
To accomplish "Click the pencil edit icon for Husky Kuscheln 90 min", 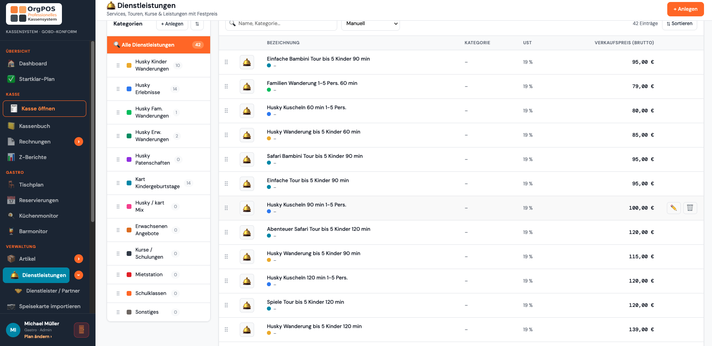I will pos(674,208).
